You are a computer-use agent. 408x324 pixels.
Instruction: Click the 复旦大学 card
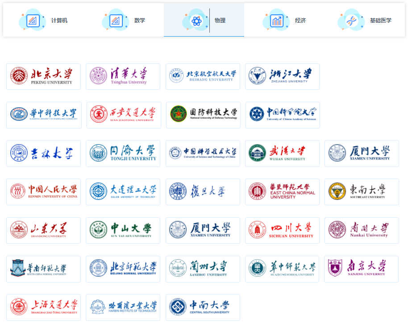click(x=203, y=192)
